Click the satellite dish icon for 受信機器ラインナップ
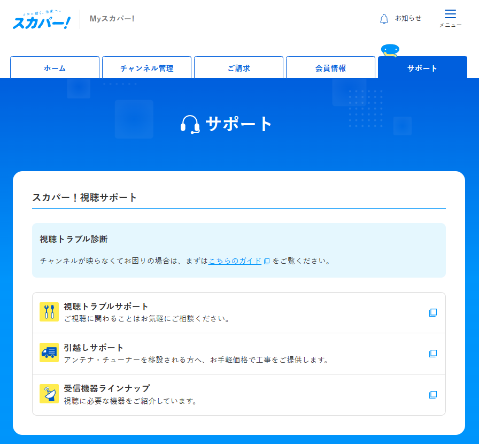Image resolution: width=479 pixels, height=444 pixels. [x=49, y=394]
